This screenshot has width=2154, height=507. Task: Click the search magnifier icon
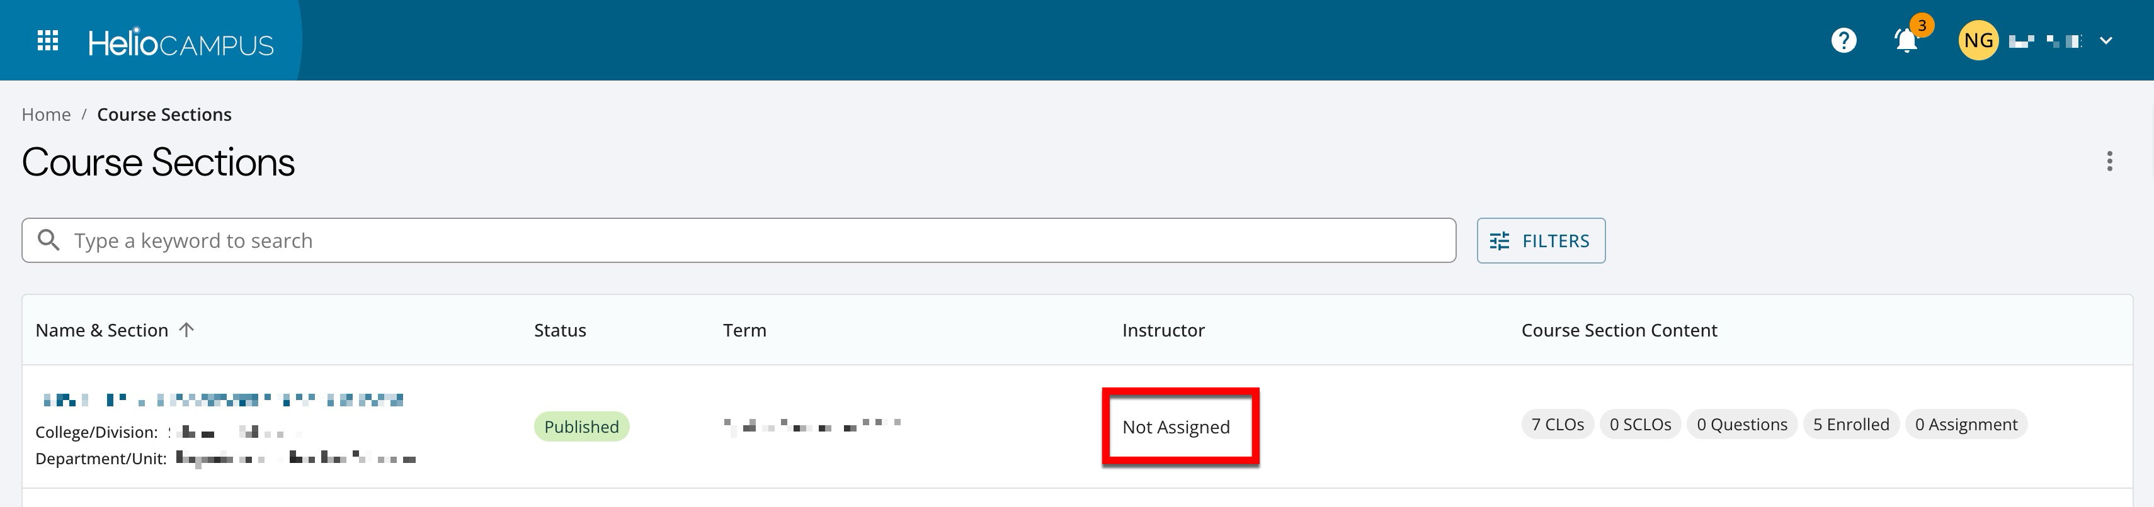point(49,240)
